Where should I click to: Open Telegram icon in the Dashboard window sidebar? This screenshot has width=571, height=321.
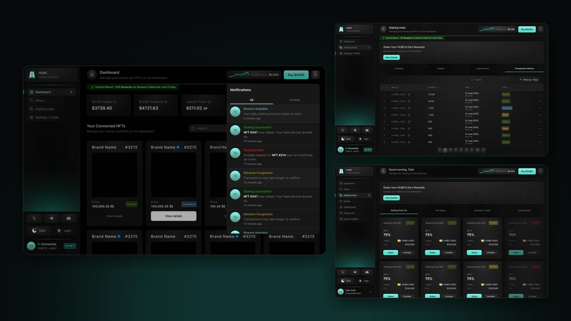pos(51,218)
